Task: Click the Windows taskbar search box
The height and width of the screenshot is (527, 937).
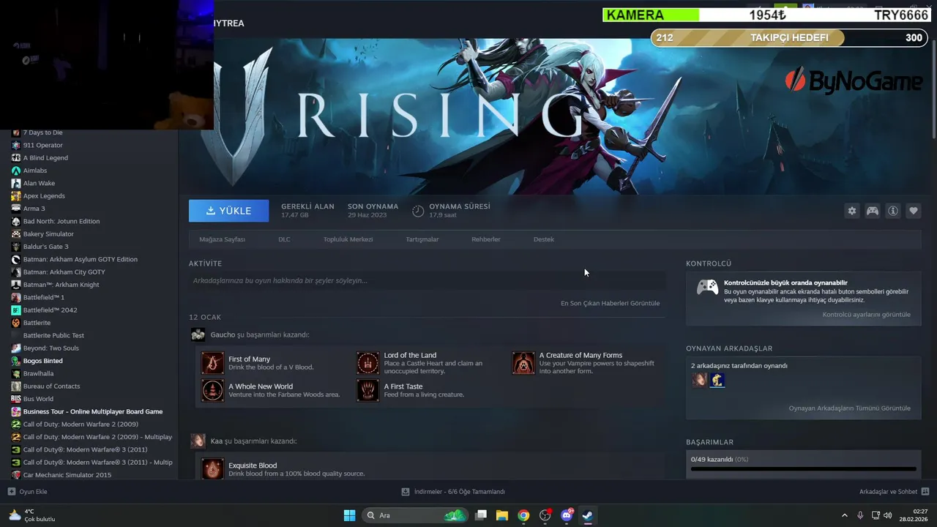Action: click(415, 515)
